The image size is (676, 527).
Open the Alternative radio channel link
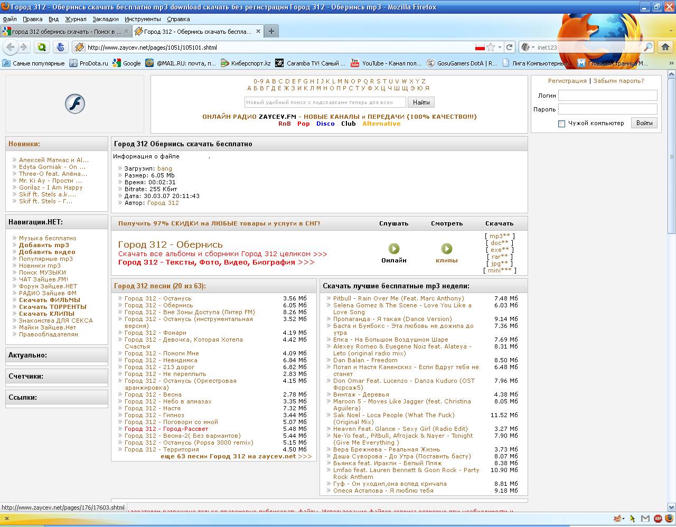381,124
